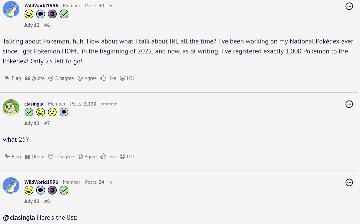Click the #6 post number link

pyautogui.click(x=47, y=25)
